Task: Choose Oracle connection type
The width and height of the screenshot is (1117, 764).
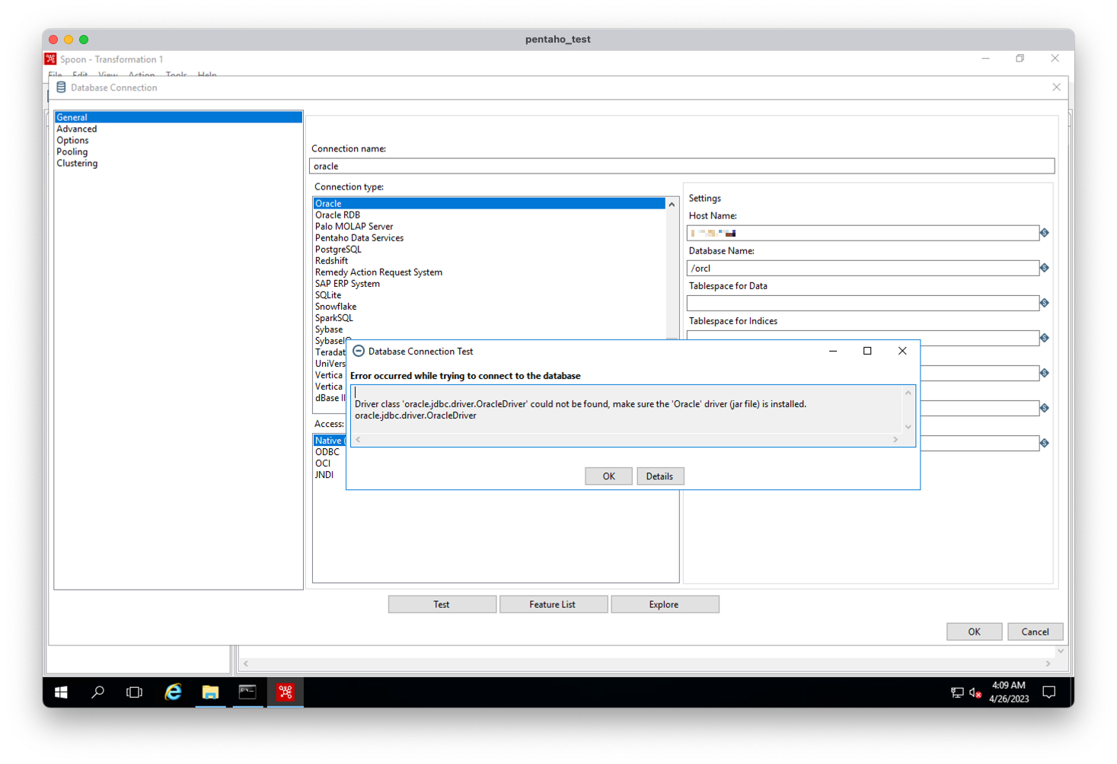Action: tap(489, 203)
